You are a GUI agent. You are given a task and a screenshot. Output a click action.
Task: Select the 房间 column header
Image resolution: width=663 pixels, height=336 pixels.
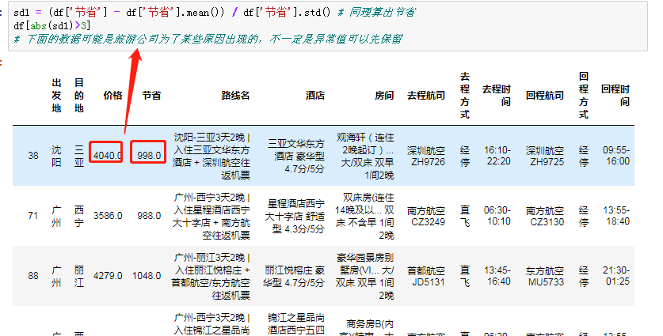tap(384, 96)
